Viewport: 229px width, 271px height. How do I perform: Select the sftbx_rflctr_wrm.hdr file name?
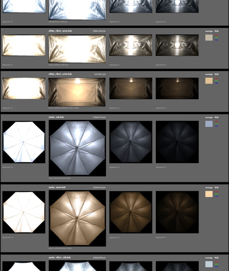[60, 31]
